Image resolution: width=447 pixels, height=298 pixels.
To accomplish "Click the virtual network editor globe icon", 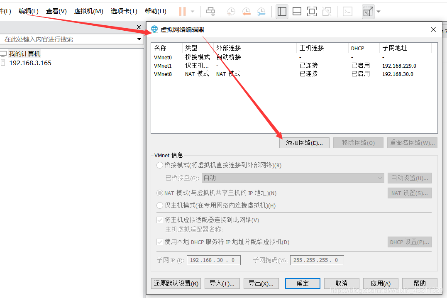I will [154, 29].
